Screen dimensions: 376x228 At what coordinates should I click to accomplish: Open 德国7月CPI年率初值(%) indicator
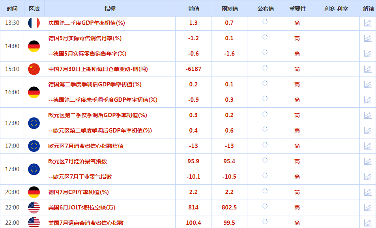coord(79,192)
